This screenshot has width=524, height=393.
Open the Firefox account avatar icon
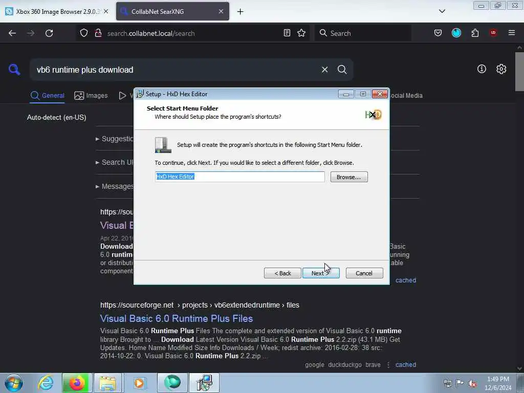click(x=456, y=33)
